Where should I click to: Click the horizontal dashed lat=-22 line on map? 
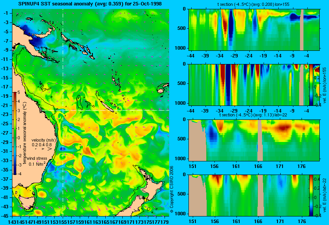105,110
